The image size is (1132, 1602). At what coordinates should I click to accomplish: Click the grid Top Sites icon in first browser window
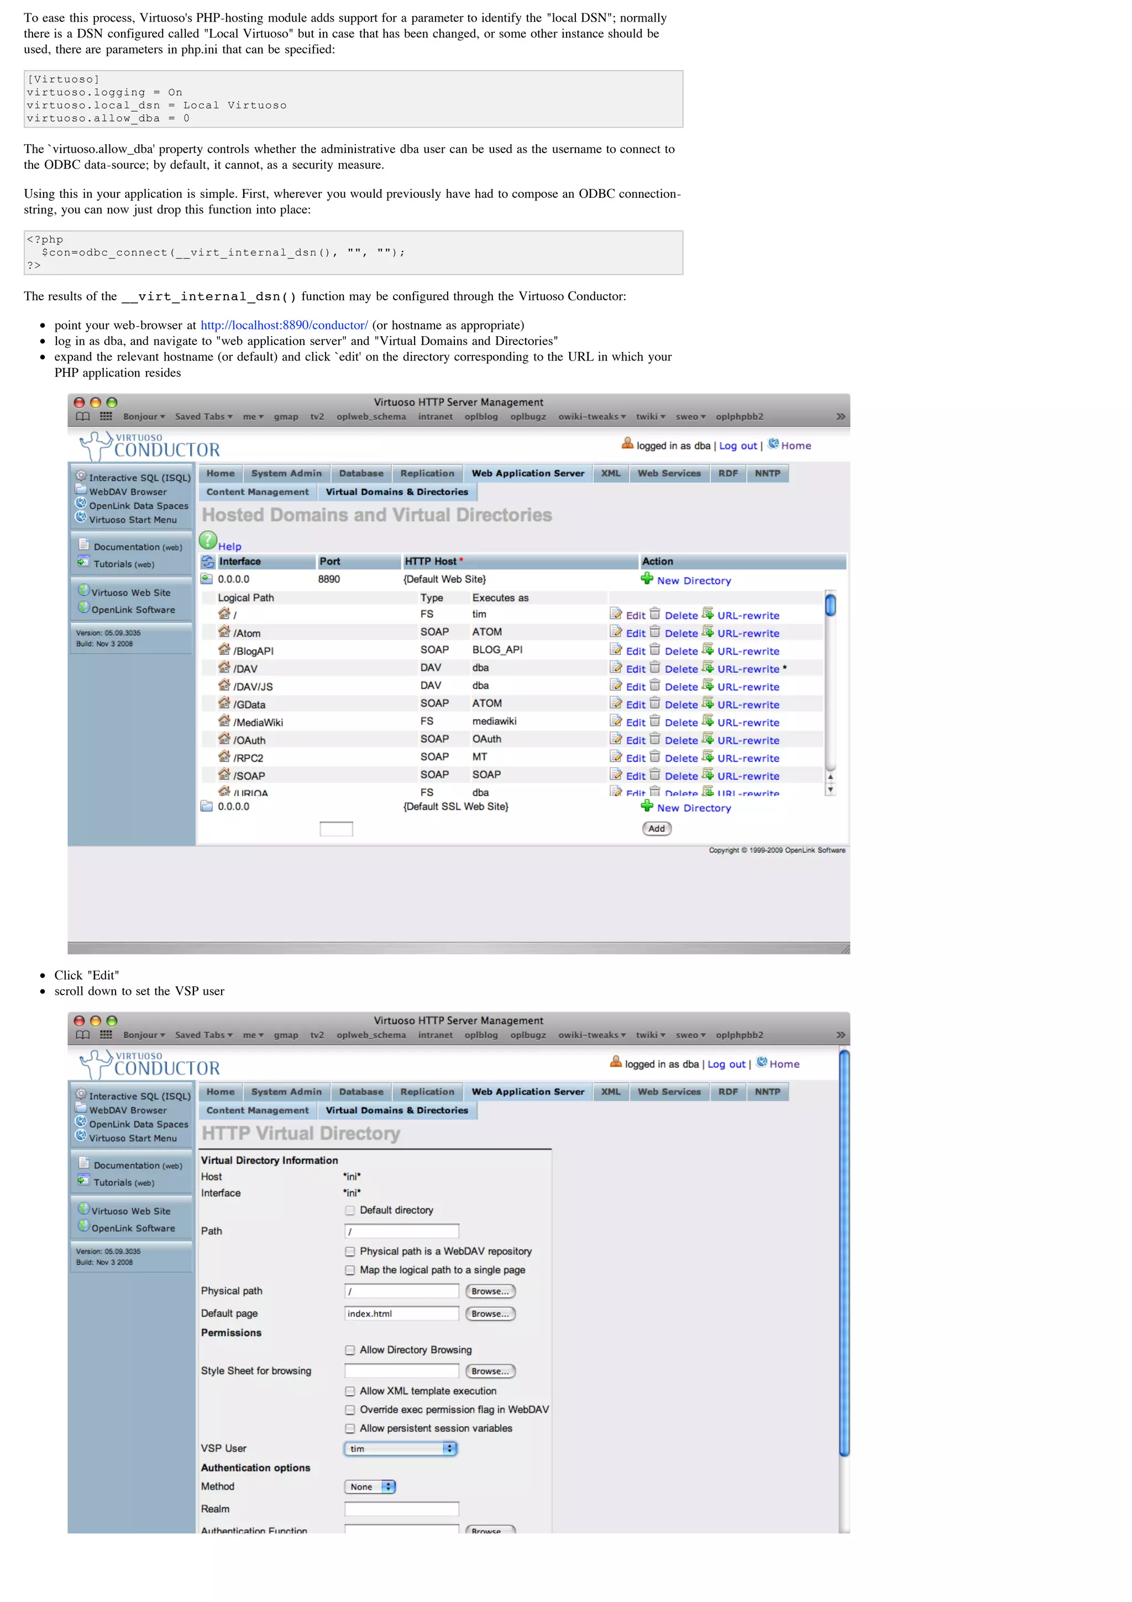click(106, 417)
